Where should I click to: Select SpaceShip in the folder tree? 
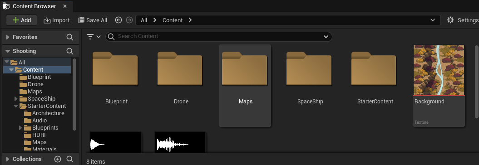point(42,99)
